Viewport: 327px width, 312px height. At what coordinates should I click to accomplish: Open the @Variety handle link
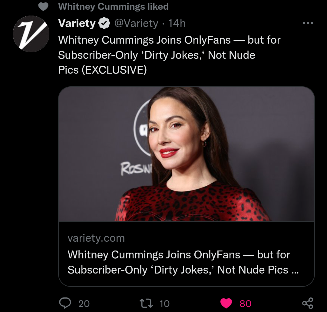136,23
